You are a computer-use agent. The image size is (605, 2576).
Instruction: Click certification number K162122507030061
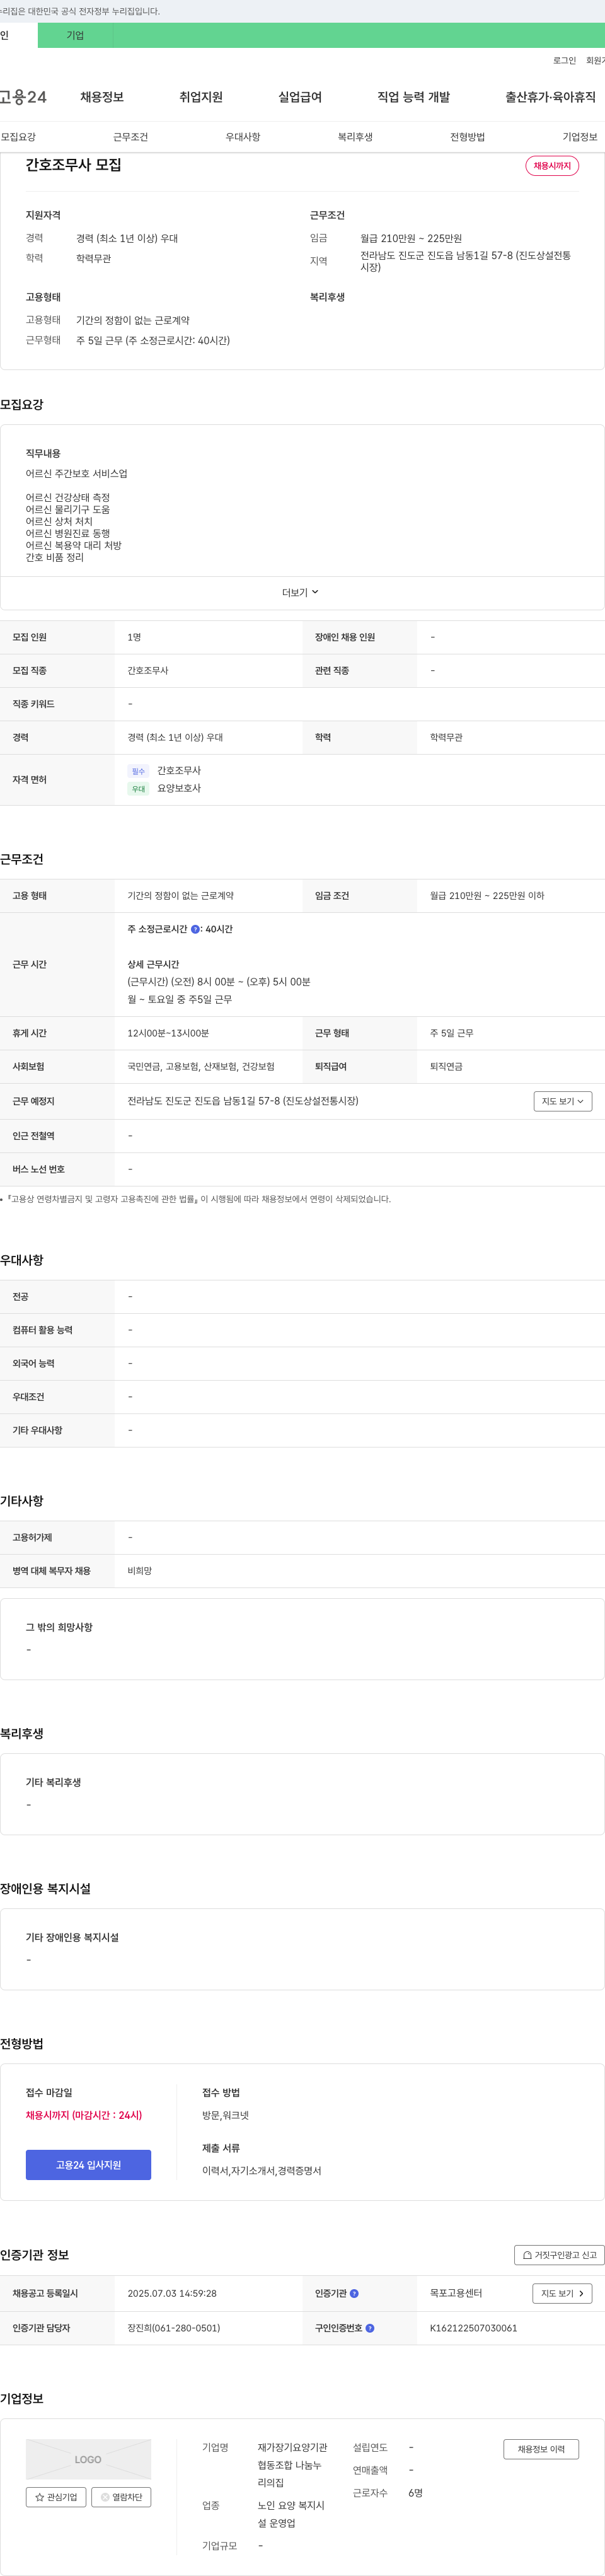coord(473,2328)
